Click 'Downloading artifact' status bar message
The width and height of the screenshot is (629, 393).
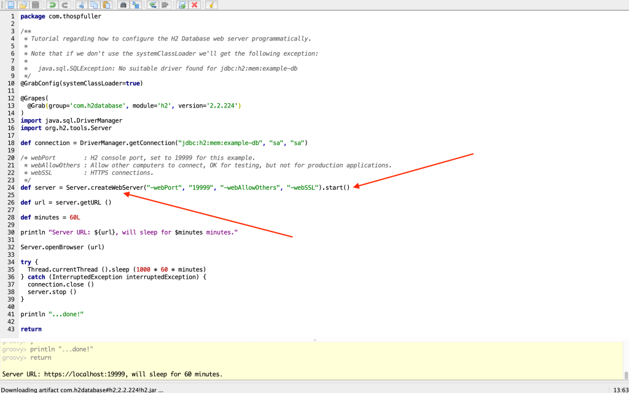click(x=82, y=389)
